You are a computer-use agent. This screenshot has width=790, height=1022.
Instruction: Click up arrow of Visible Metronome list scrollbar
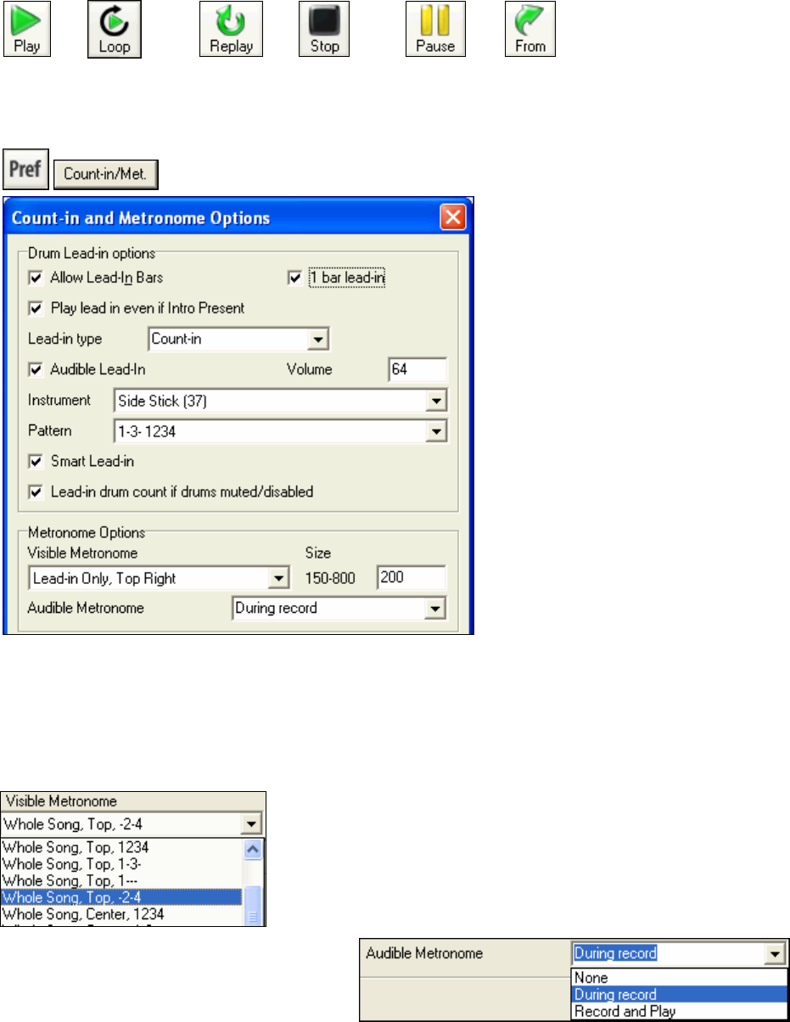253,848
